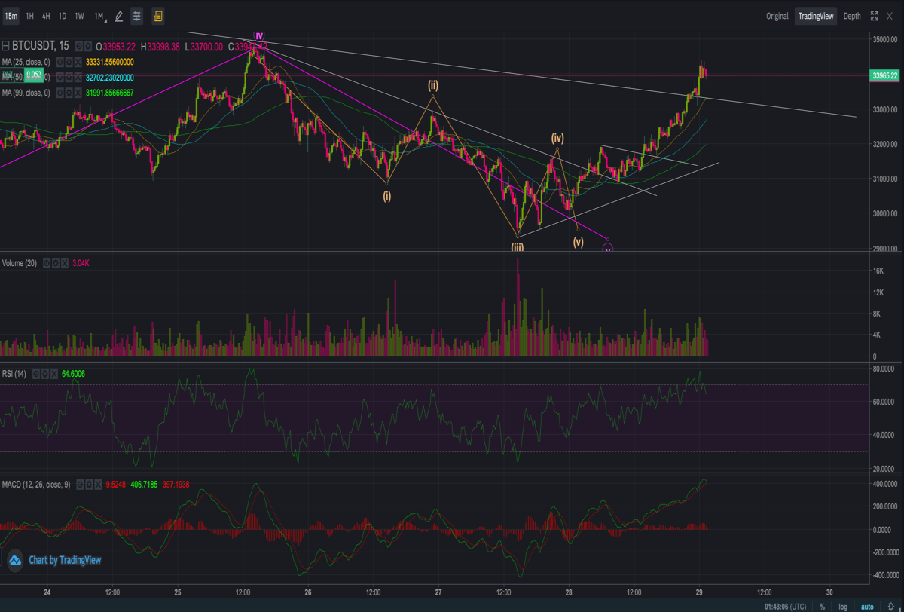This screenshot has height=612, width=904.
Task: Remove the MA 50 indicator
Action: pyautogui.click(x=78, y=77)
